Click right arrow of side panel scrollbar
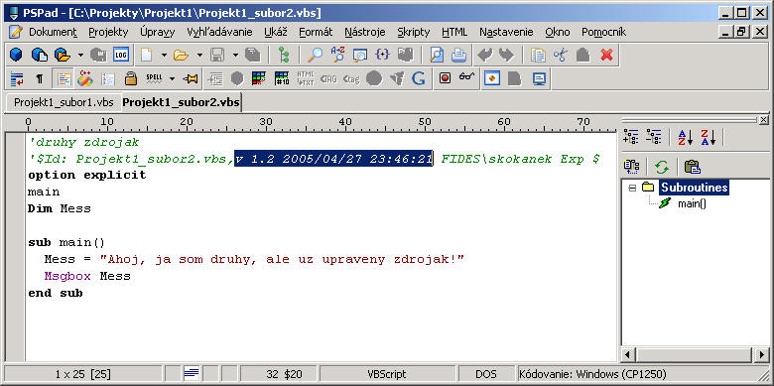Image resolution: width=774 pixels, height=386 pixels. pos(761,354)
